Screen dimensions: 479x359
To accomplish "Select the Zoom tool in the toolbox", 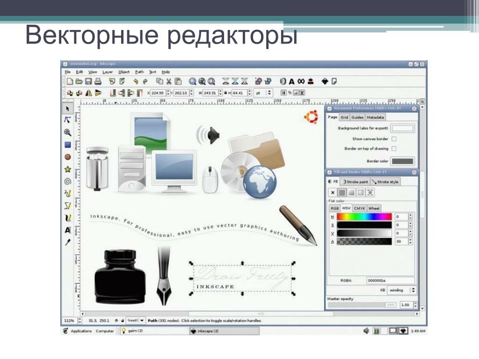I will coord(67,132).
